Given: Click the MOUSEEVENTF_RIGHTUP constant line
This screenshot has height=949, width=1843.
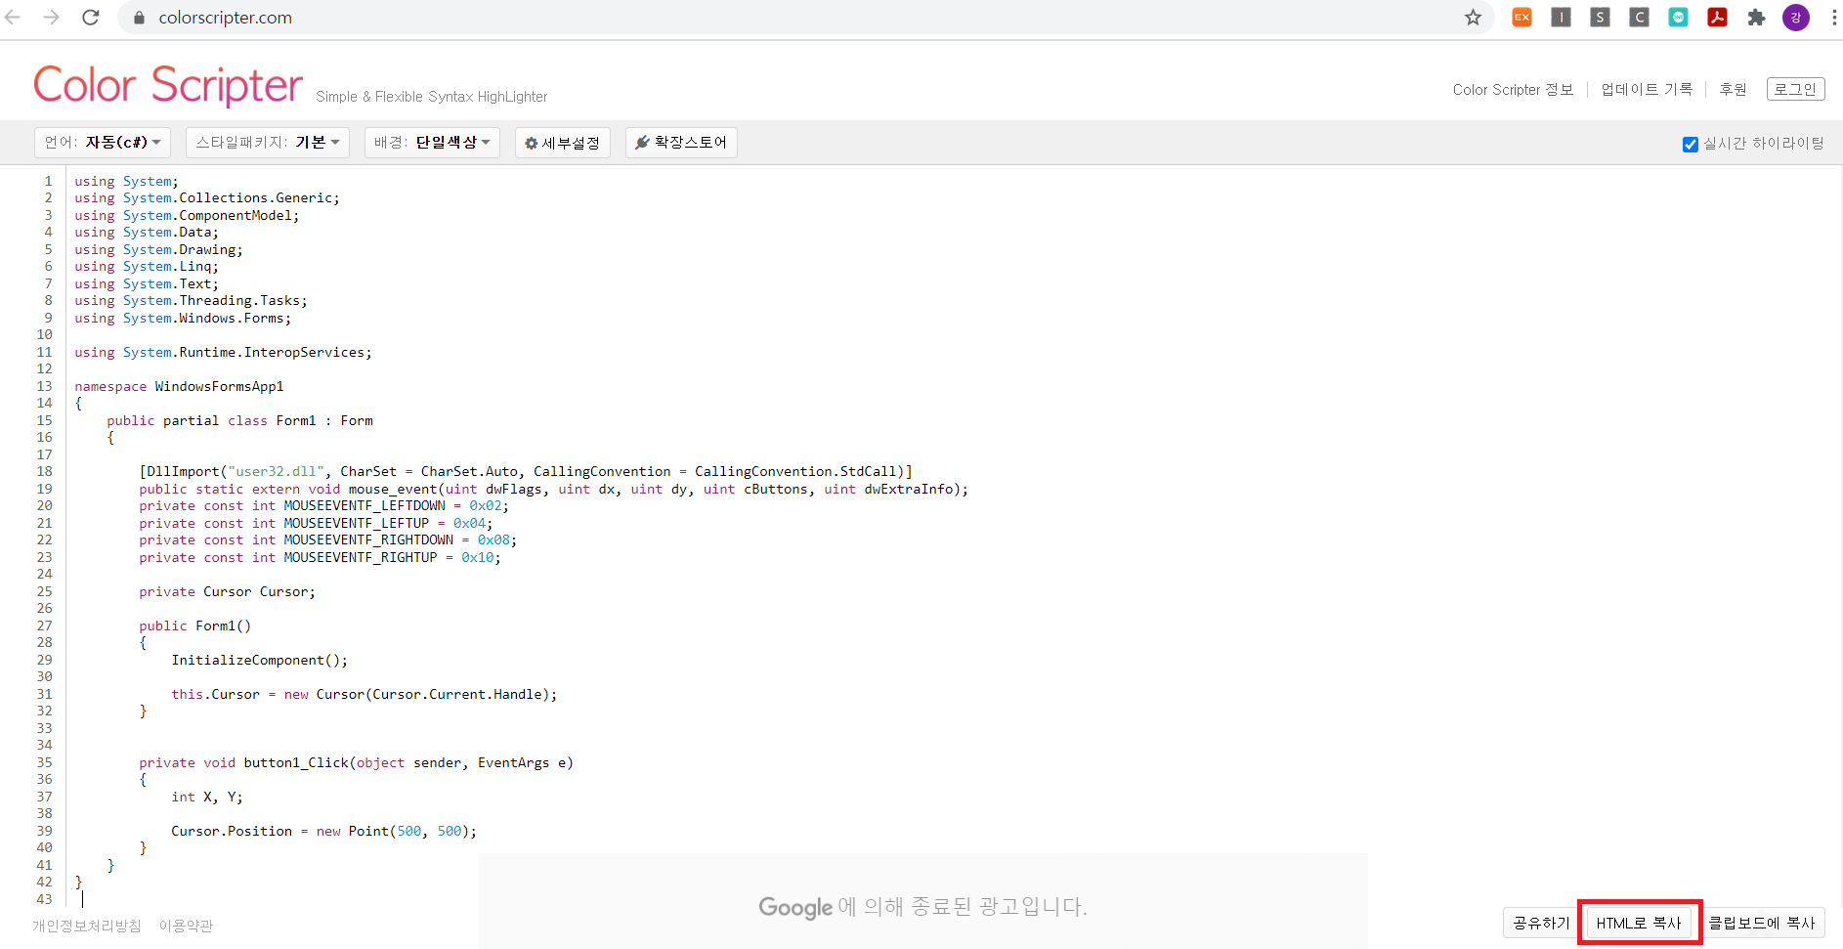Looking at the screenshot, I should [320, 557].
